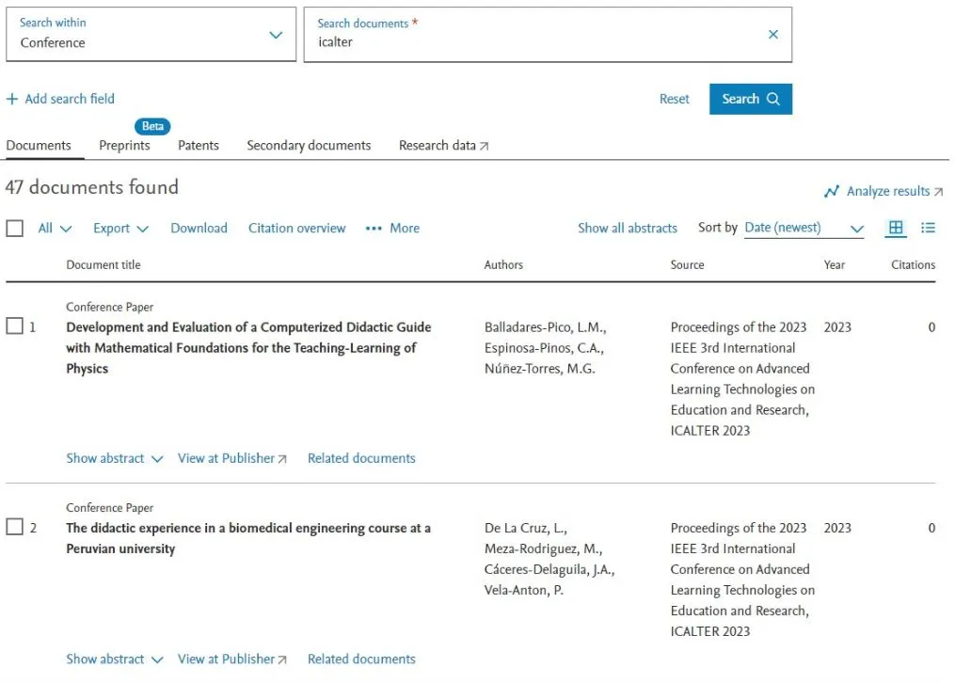Click the three-dot More options icon

tap(374, 229)
